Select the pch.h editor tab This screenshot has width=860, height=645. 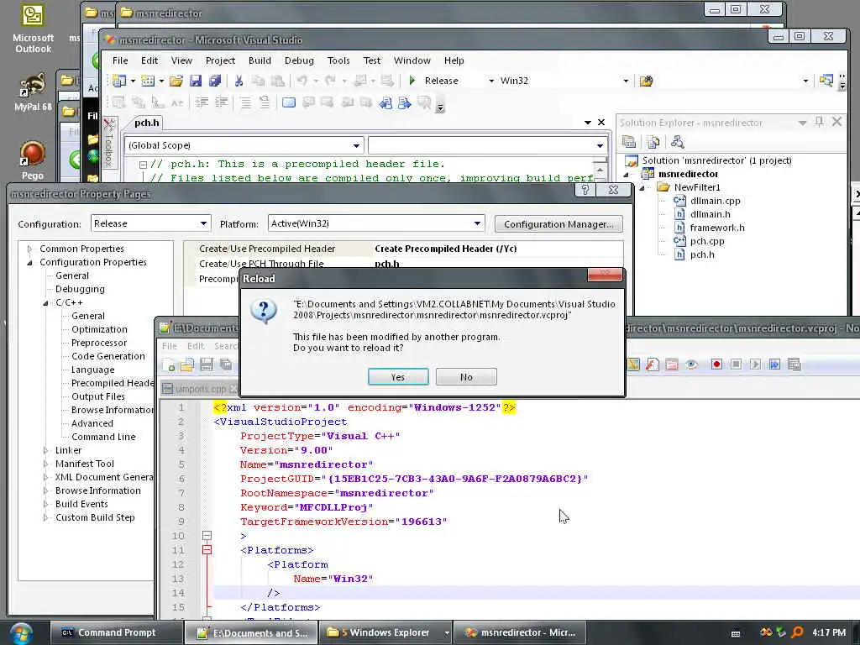[146, 123]
